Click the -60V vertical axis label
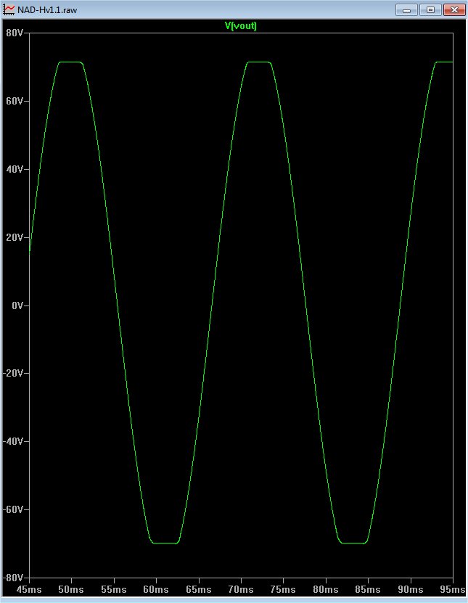 [14, 509]
